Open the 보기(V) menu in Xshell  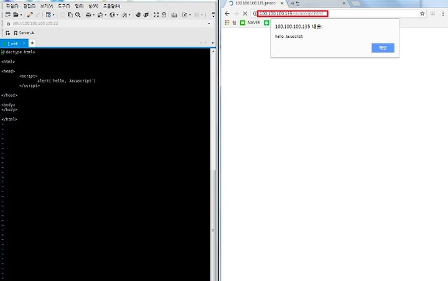click(47, 6)
